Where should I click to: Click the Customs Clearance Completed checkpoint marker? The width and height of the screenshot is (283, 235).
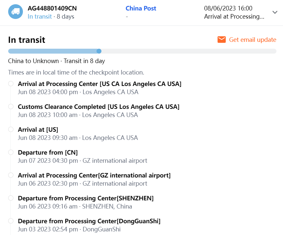[x=11, y=107]
